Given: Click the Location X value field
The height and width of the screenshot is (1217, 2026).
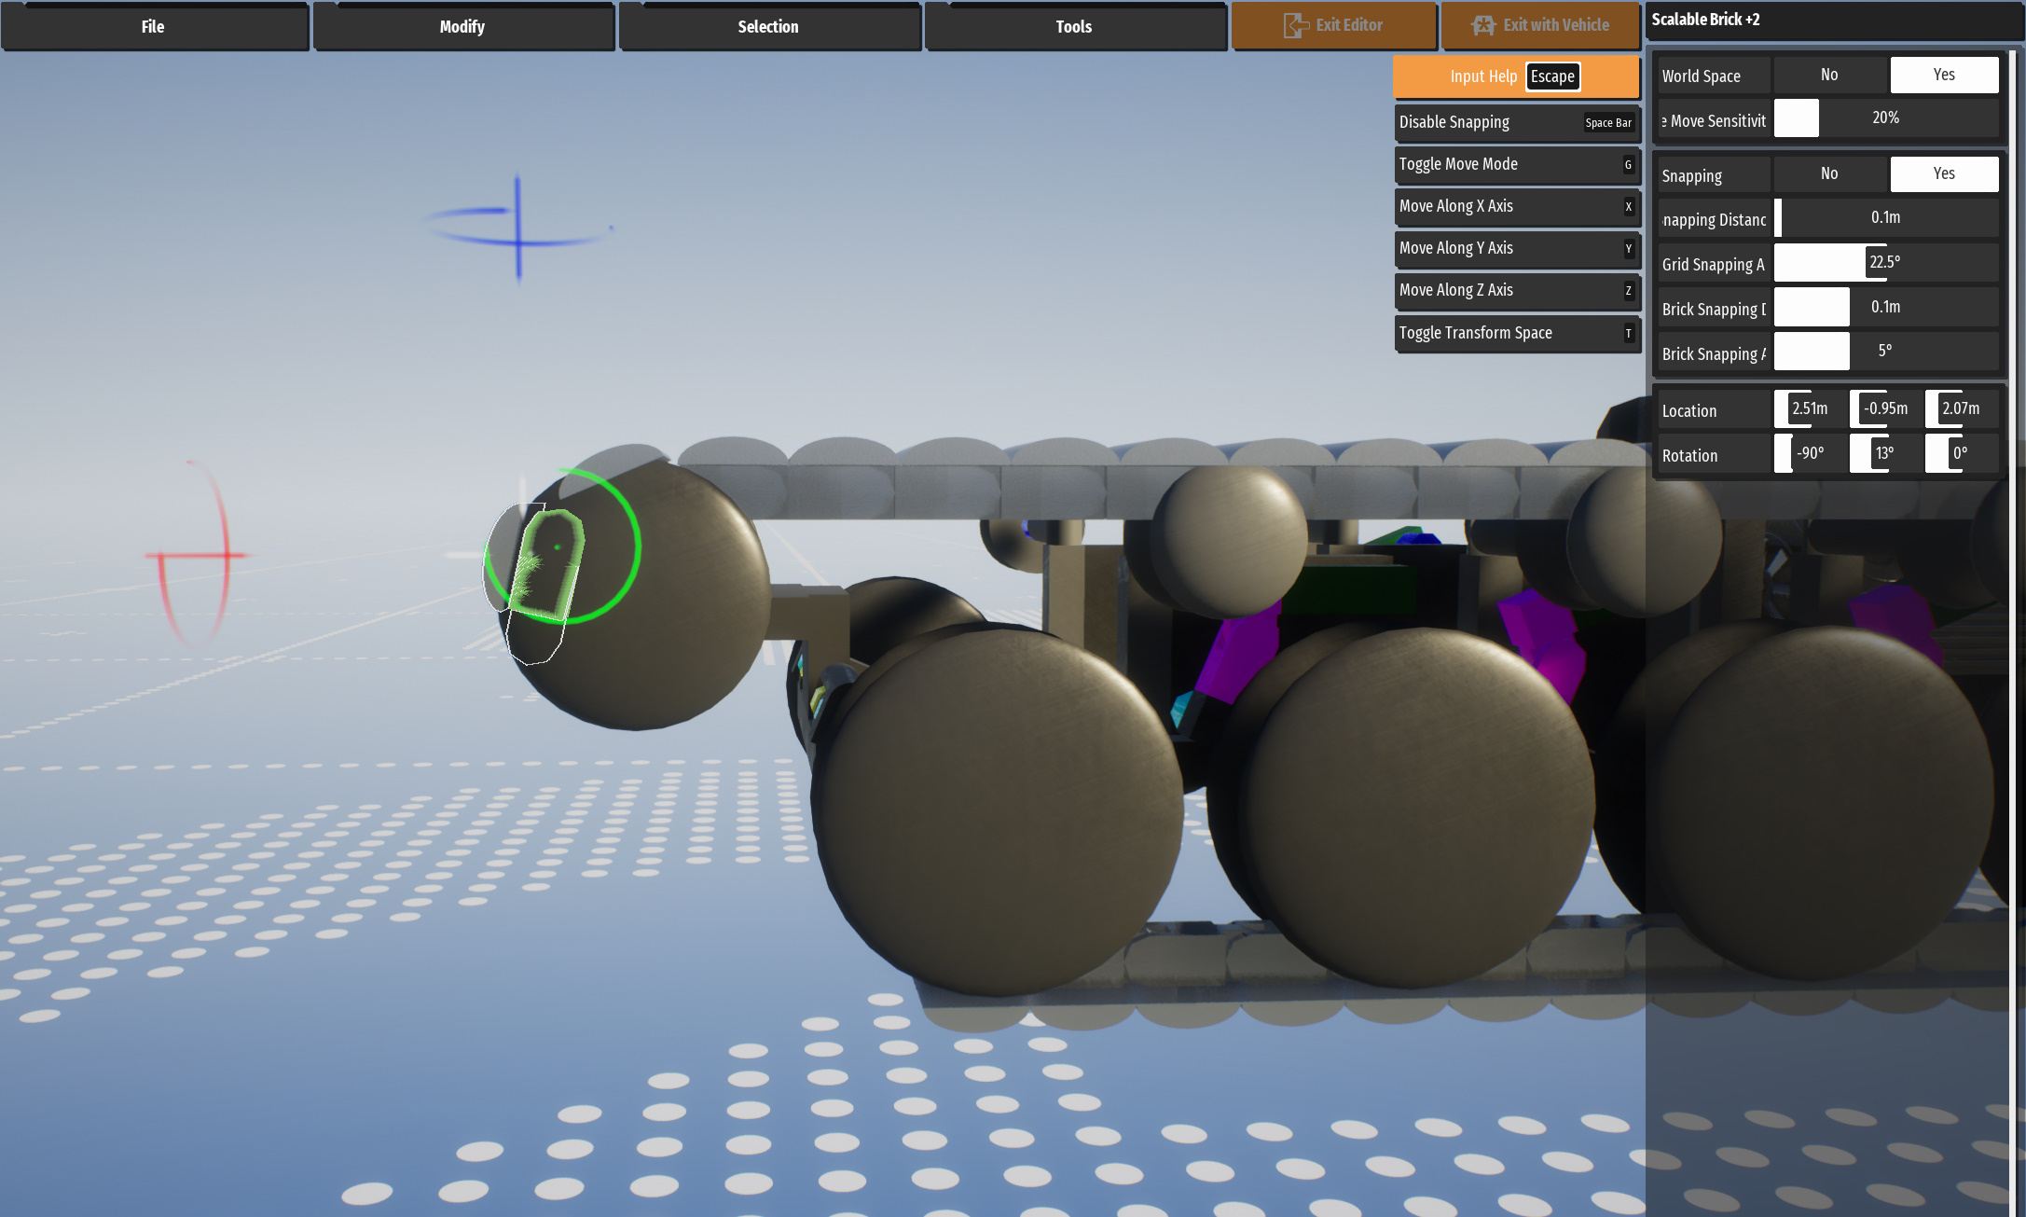Looking at the screenshot, I should click(1809, 408).
